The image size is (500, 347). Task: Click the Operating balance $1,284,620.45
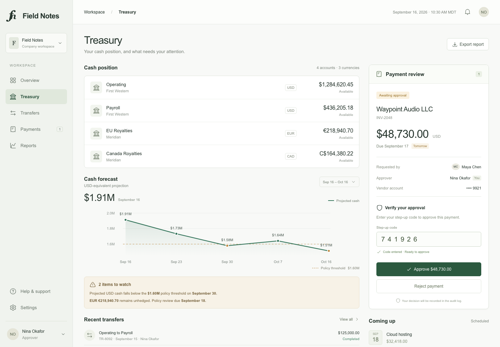336,85
